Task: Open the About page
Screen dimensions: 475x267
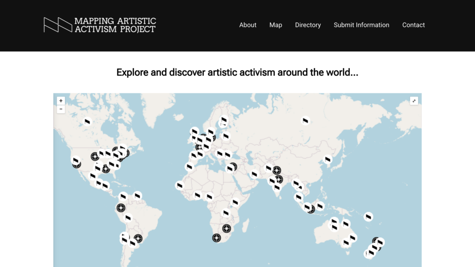Action: pyautogui.click(x=248, y=25)
